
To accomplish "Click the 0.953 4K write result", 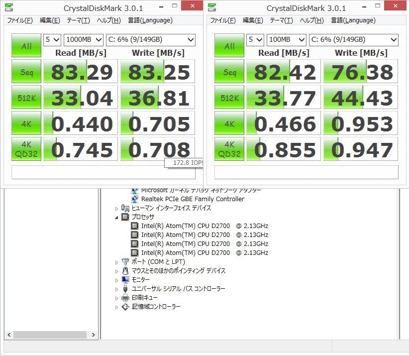I will point(361,123).
